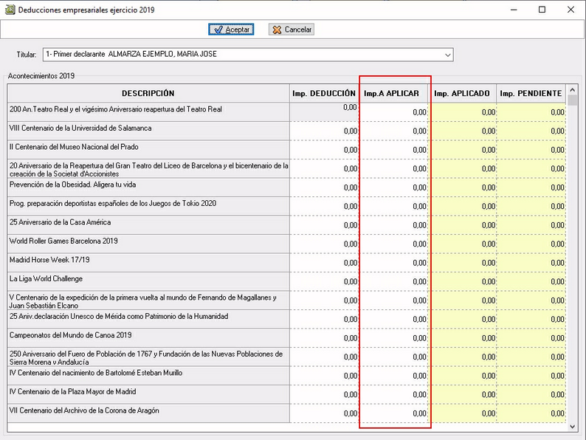This screenshot has width=586, height=440.
Task: Select the II Centenario del Museo Nacional del Prado row
Action: point(148,150)
